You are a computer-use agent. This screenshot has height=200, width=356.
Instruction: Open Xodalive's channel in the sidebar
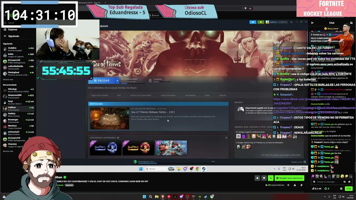pos(18,49)
